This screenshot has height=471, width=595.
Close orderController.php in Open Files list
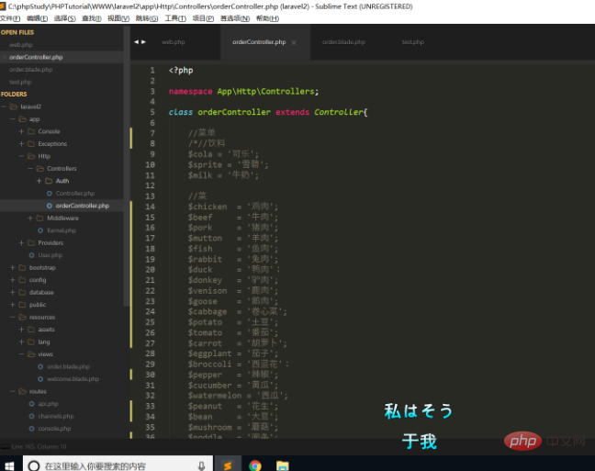(5, 57)
